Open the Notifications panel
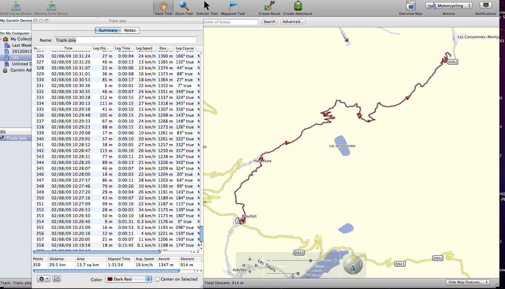Viewport: 505px width, 289px height. pos(486,5)
